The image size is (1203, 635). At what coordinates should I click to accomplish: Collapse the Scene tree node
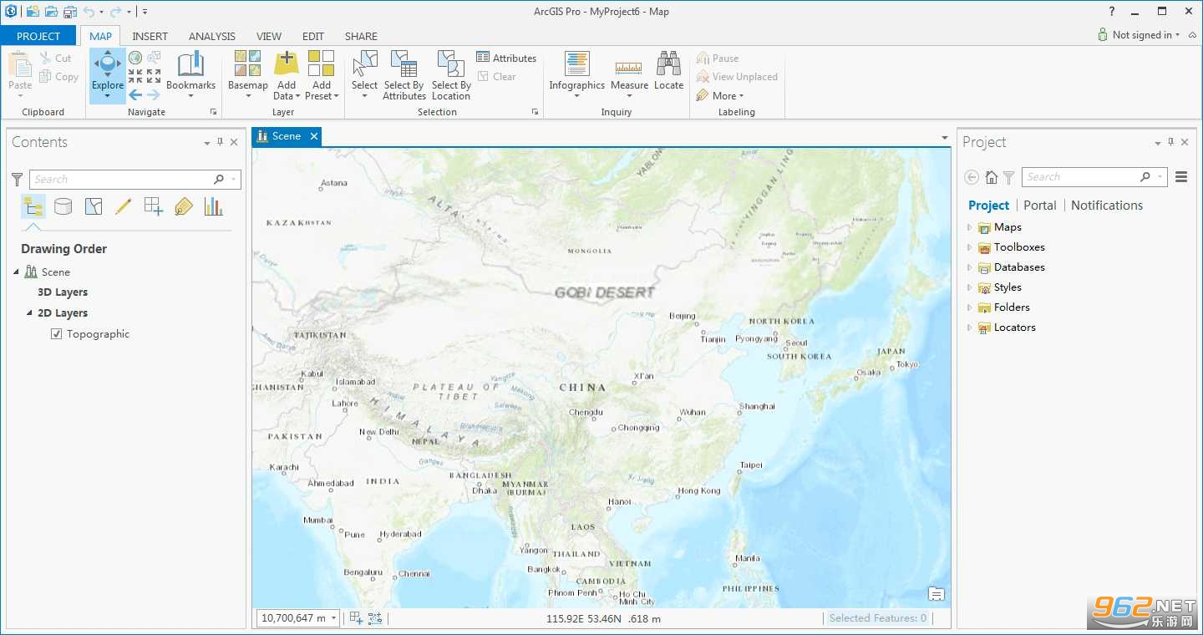point(16,272)
